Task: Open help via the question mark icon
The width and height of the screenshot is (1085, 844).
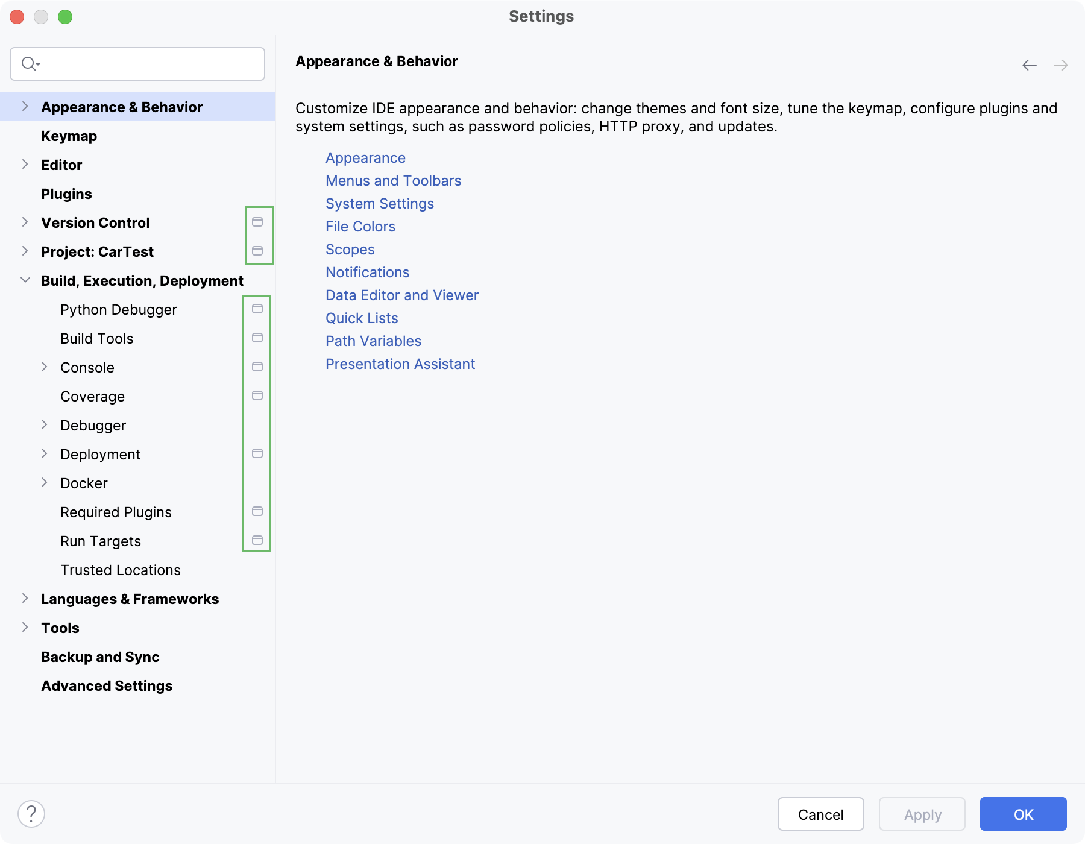Action: tap(32, 814)
